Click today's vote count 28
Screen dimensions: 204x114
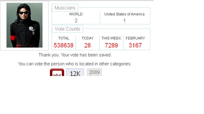pos(88,45)
